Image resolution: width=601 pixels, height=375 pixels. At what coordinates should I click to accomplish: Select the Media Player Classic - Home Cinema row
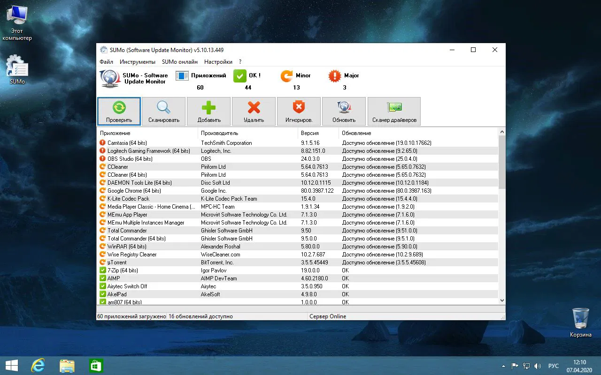point(298,207)
